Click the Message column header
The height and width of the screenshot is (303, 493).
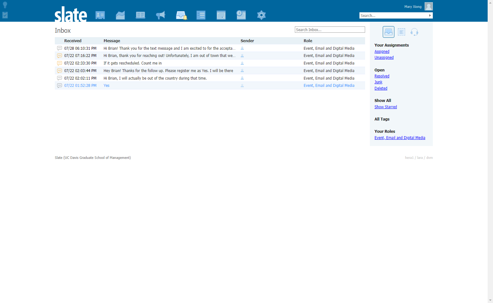click(x=112, y=41)
